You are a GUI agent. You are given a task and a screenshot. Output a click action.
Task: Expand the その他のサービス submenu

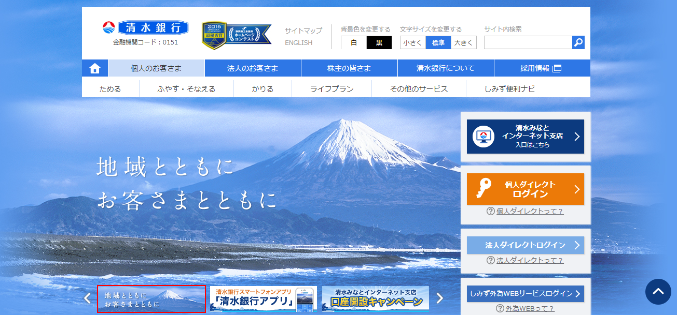419,89
